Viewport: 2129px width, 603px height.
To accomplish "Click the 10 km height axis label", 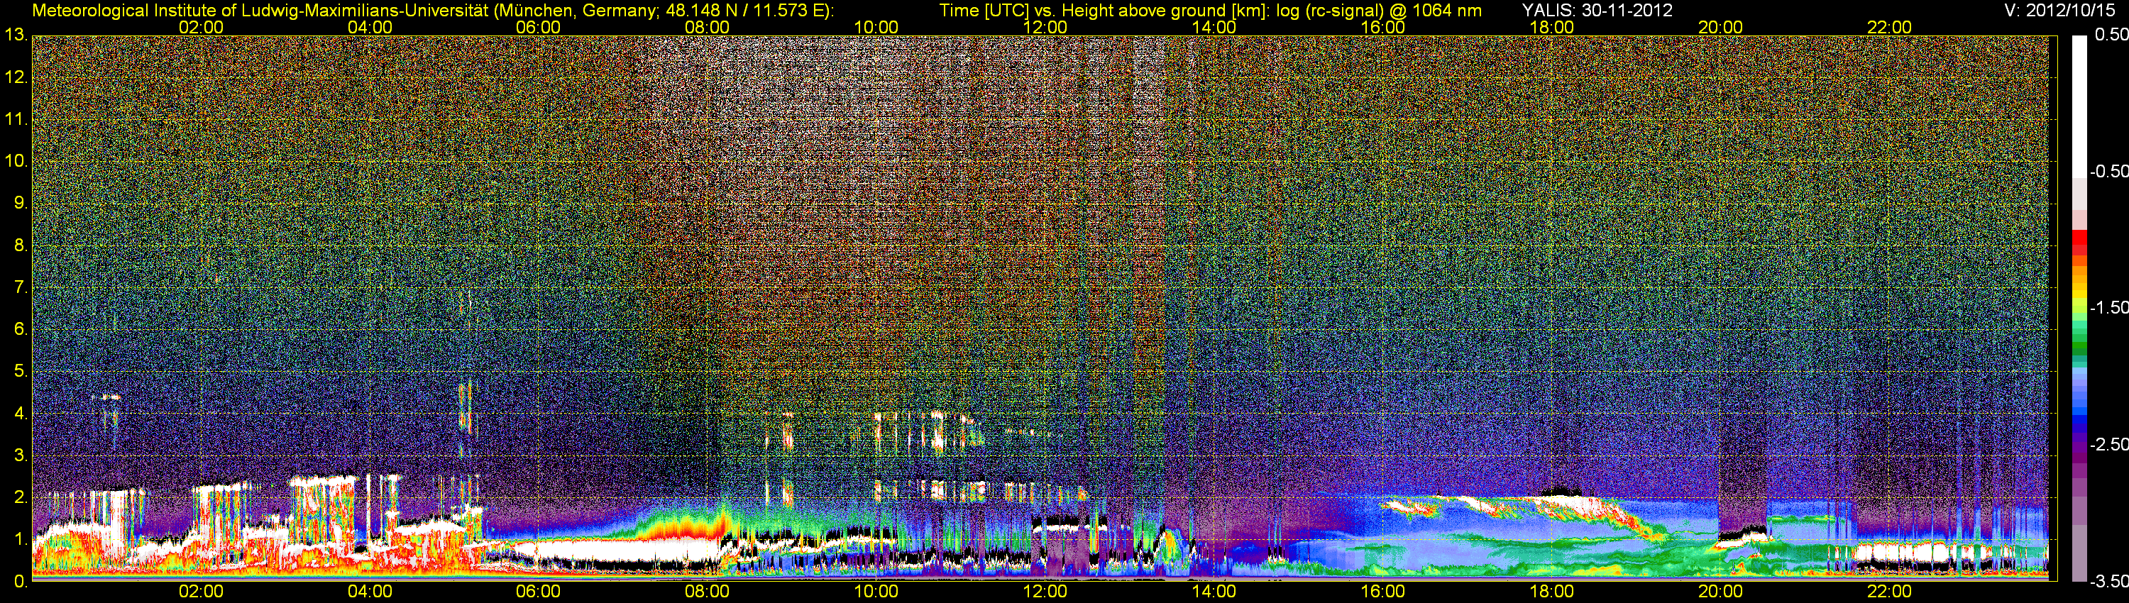I will 16,161.
